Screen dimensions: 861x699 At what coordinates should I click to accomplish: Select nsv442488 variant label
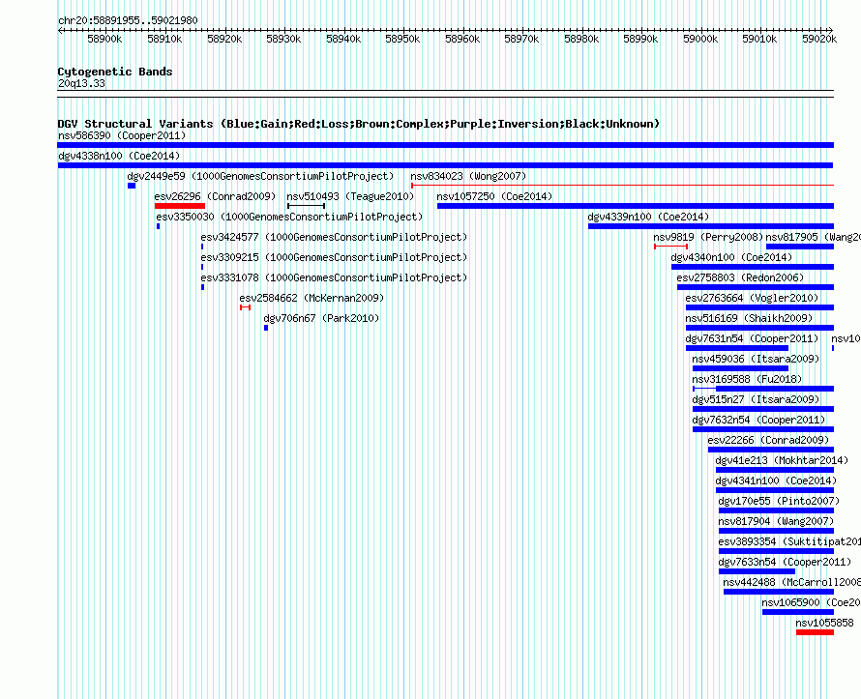pyautogui.click(x=791, y=582)
